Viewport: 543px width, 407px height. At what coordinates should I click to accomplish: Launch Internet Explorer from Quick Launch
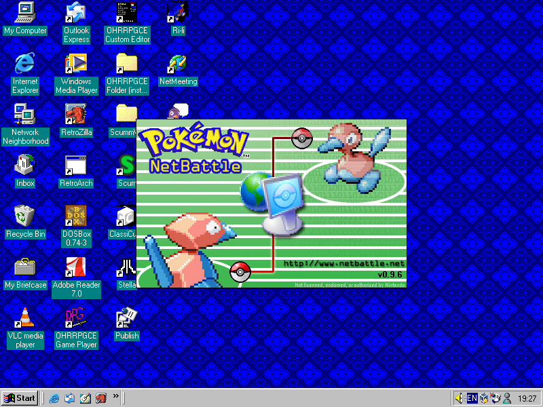[x=54, y=398]
